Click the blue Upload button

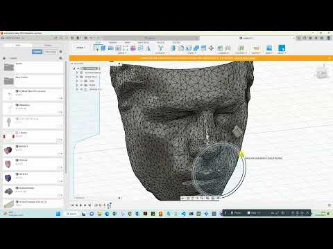tap(37, 52)
